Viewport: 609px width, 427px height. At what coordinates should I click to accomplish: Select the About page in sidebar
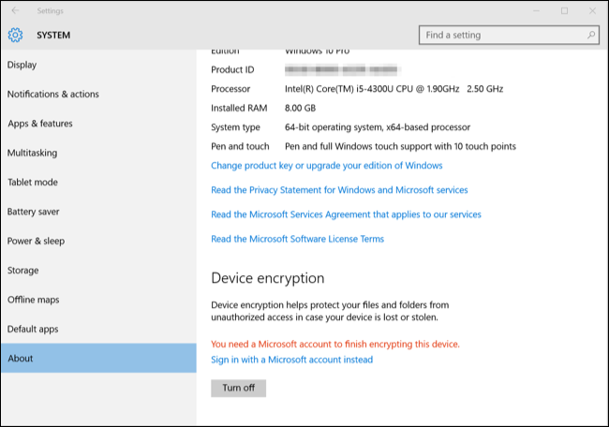tap(20, 359)
